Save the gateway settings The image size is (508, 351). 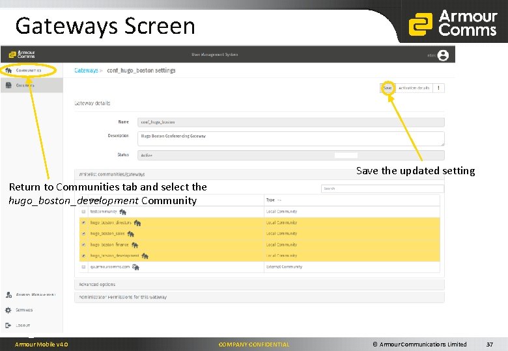388,88
